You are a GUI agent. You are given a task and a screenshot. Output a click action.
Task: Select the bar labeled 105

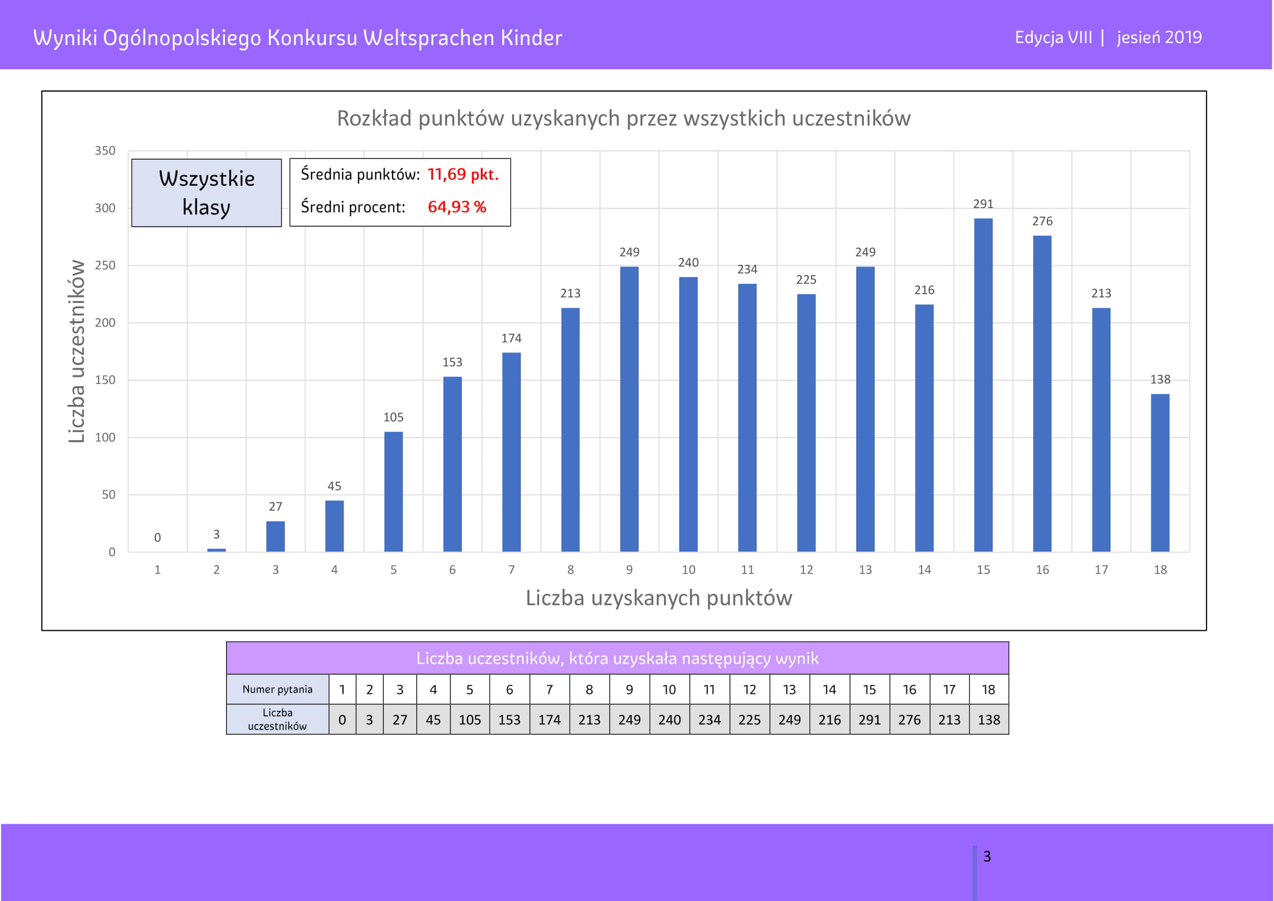click(393, 491)
